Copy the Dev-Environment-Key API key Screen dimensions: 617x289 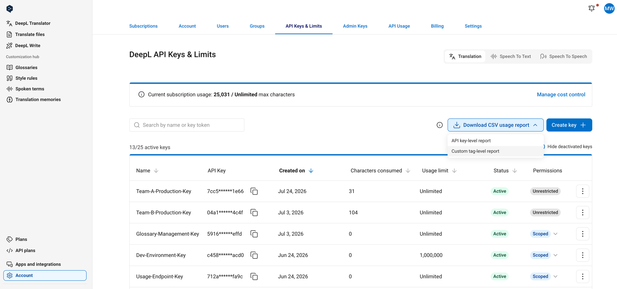pyautogui.click(x=254, y=255)
